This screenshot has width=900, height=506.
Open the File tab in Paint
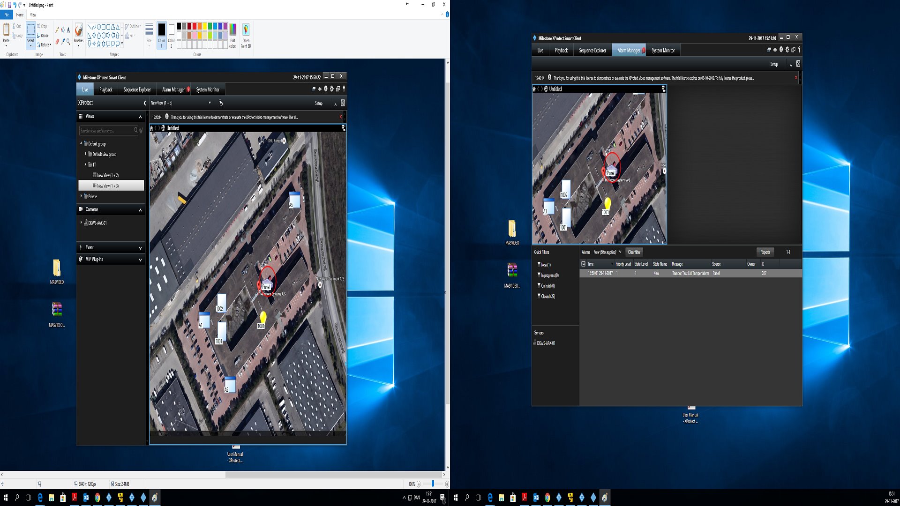click(x=7, y=15)
